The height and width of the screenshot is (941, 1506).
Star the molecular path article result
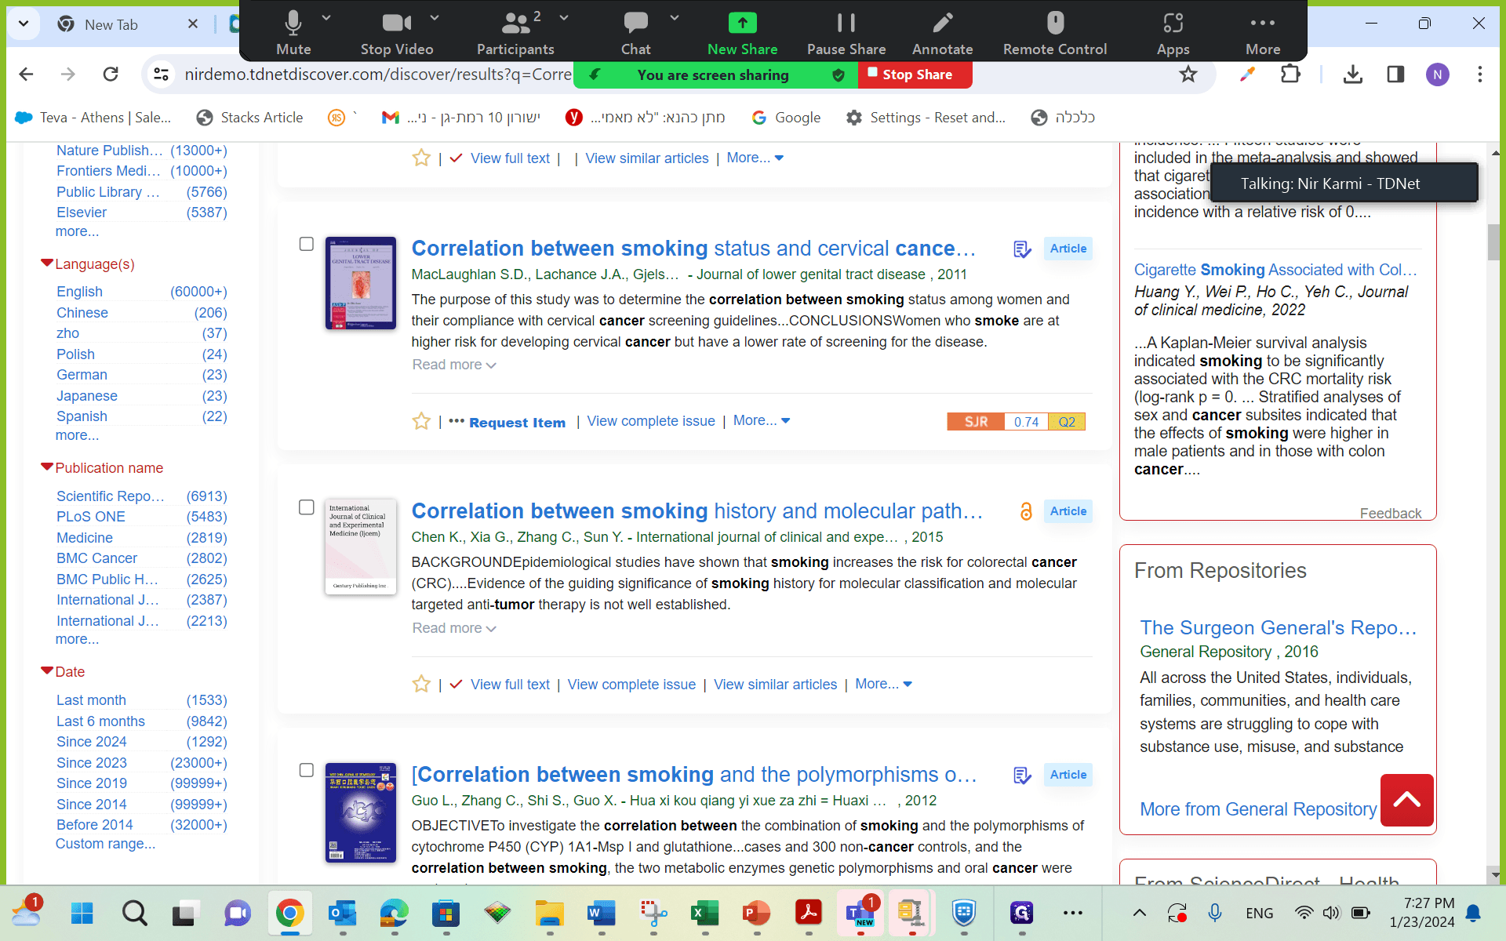(x=421, y=684)
